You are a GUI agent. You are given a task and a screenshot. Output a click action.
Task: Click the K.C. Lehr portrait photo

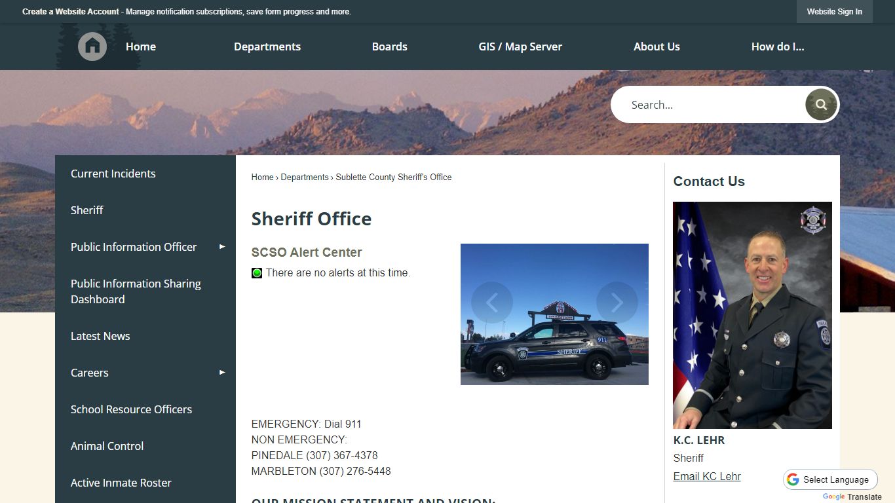point(752,315)
